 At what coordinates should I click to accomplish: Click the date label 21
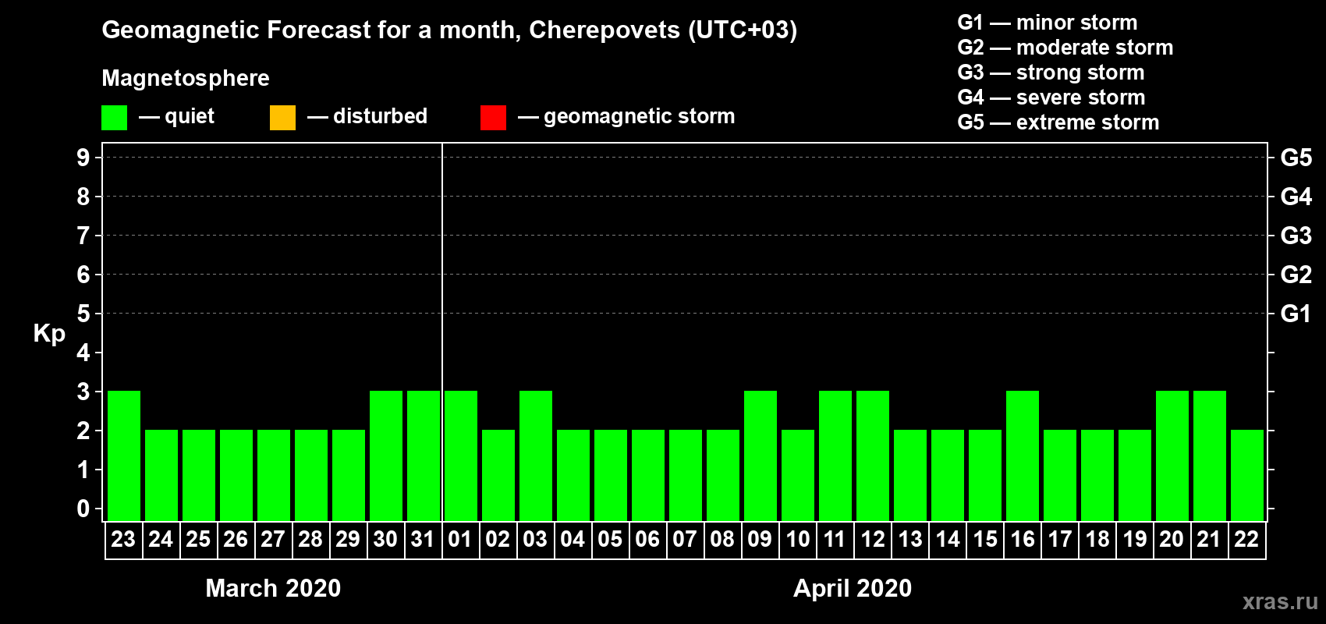(x=1209, y=539)
